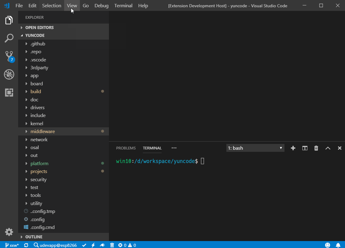Open the Terminal menu

pyautogui.click(x=123, y=5)
